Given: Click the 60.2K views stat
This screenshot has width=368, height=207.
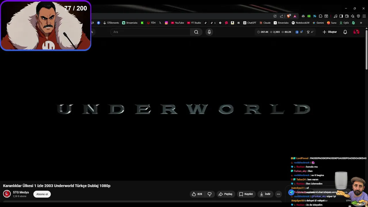Looking at the screenshot, I should click(286, 32).
